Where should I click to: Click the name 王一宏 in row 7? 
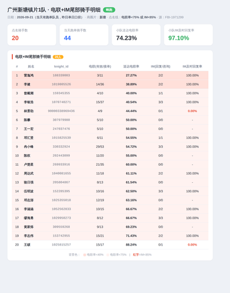coord(29,129)
